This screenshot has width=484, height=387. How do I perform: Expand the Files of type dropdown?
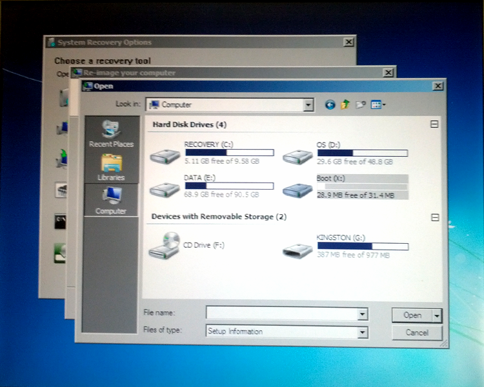362,332
